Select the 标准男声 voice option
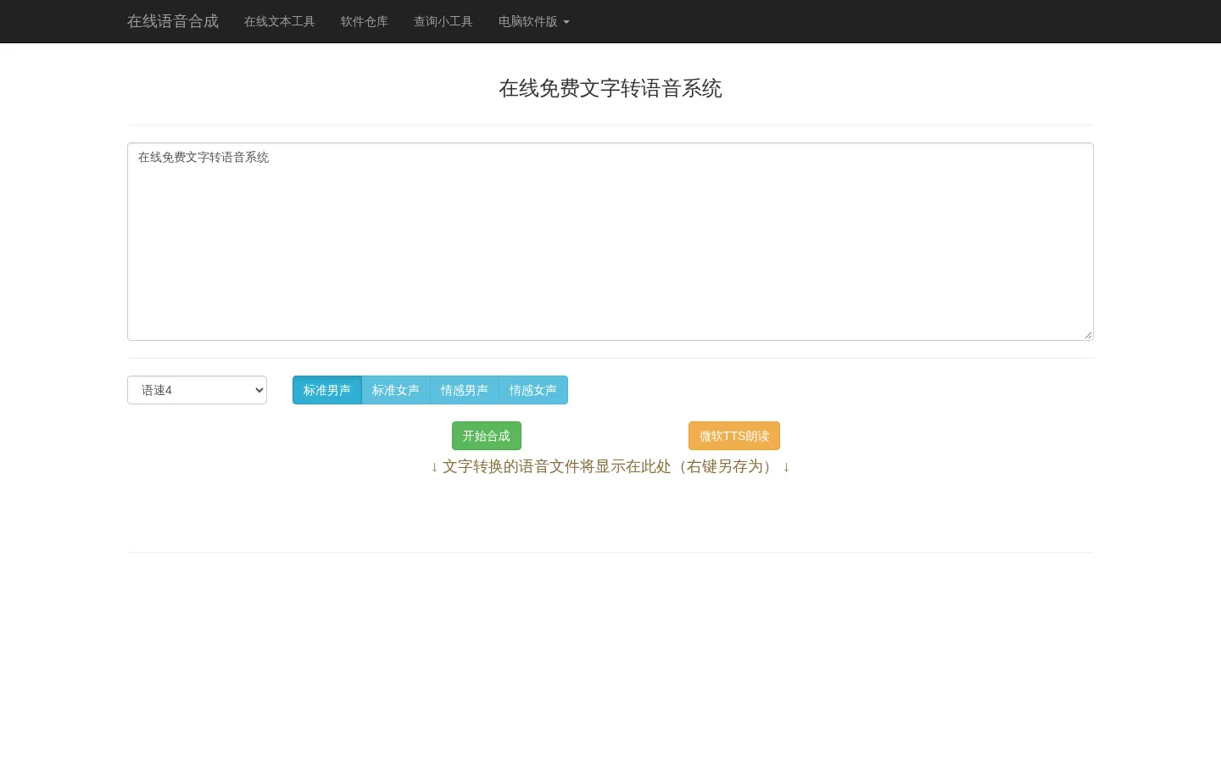1221x763 pixels. [x=327, y=390]
